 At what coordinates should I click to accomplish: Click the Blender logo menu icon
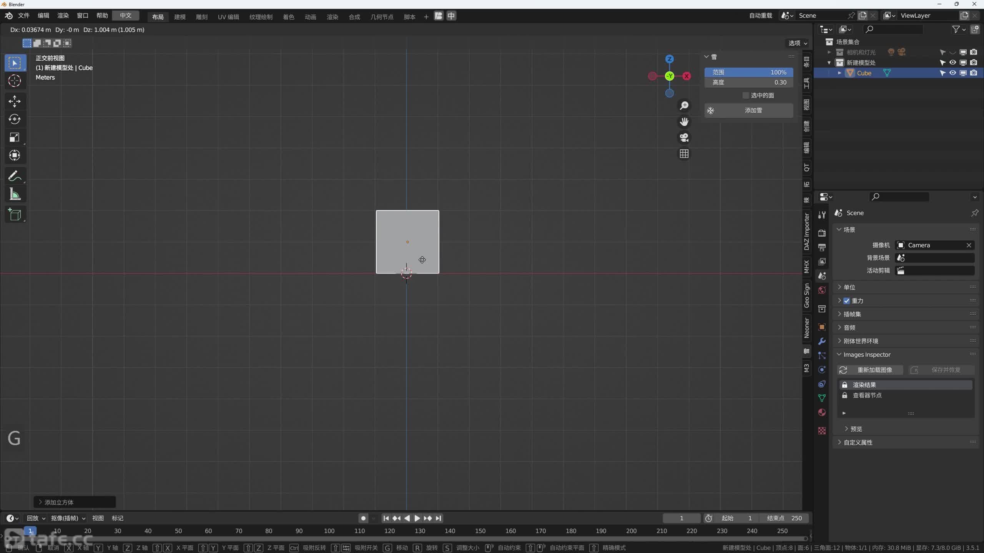(8, 16)
